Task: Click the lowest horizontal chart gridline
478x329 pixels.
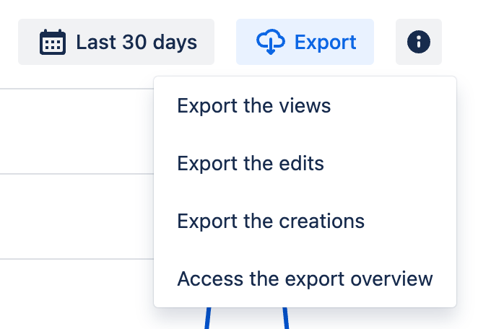Action: point(72,258)
